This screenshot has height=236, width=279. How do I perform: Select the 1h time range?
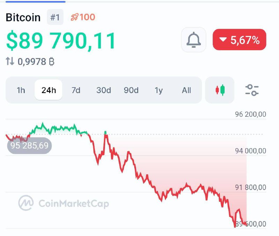[x=21, y=90]
